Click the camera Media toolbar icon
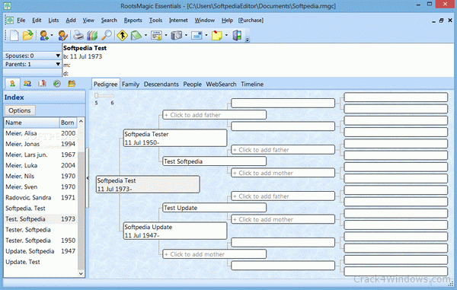This screenshot has height=290, width=457. click(x=176, y=36)
